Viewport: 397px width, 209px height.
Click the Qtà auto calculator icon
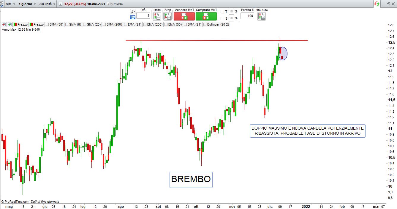pyautogui.click(x=262, y=16)
